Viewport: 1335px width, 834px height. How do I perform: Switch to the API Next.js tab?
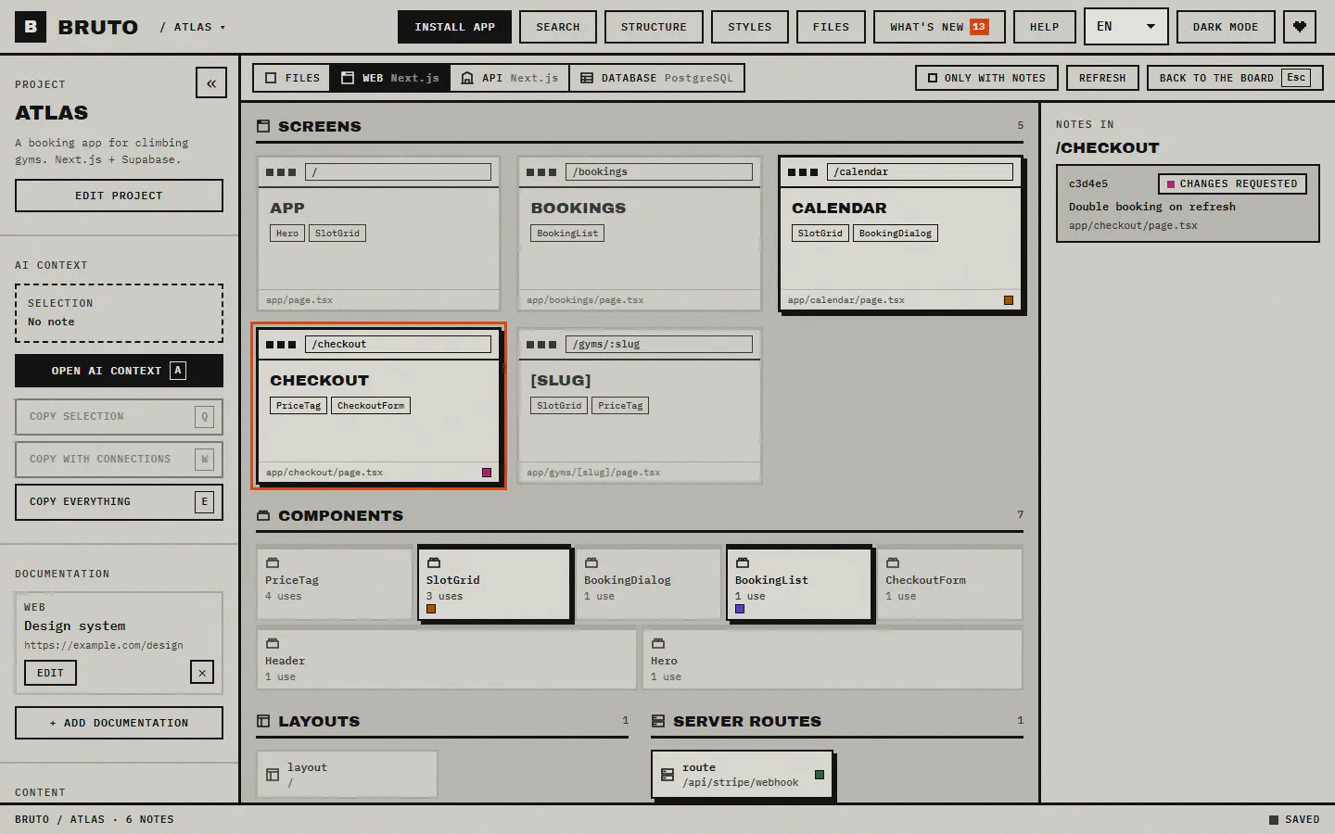[x=510, y=78]
